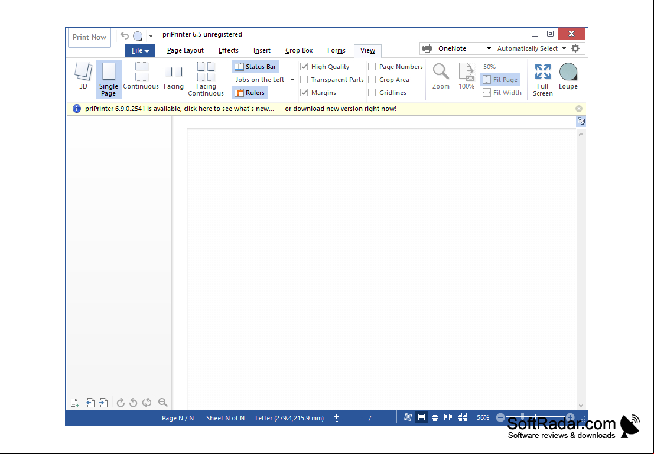Click the printer icon beside OneNote

coord(427,48)
